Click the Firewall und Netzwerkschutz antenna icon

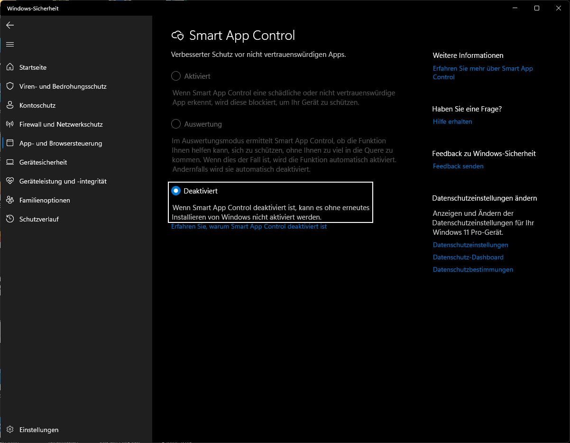[10, 124]
